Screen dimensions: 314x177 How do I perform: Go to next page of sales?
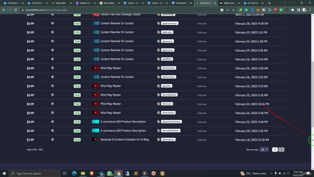point(281,149)
